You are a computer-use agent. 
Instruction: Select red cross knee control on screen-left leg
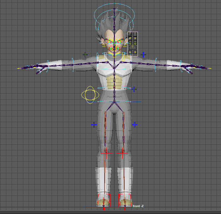click(106, 153)
